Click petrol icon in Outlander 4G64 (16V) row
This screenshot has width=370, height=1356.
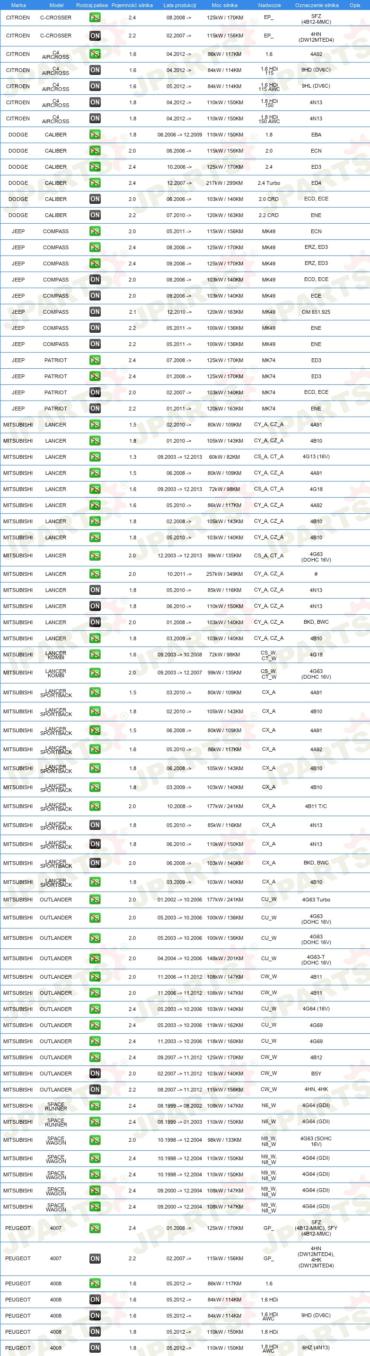click(x=95, y=1009)
